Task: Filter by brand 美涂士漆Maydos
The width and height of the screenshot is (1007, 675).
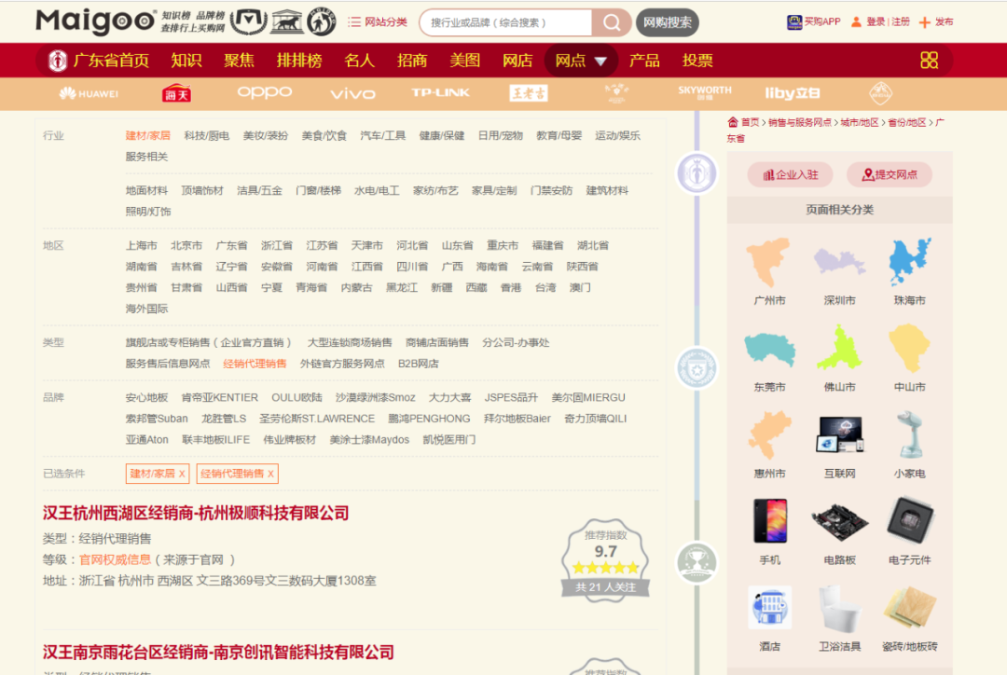Action: (x=369, y=440)
